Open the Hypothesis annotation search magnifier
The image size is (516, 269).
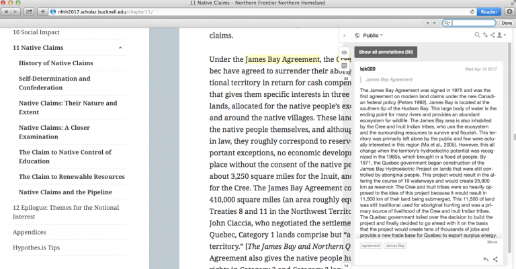click(478, 35)
